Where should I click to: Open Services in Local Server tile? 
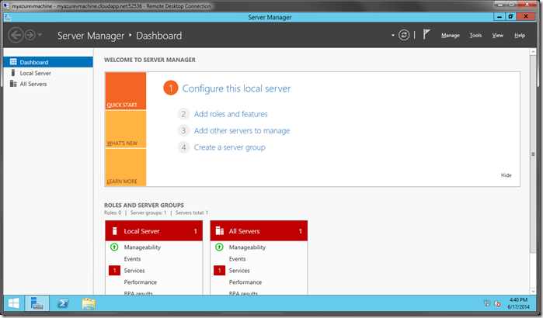134,271
